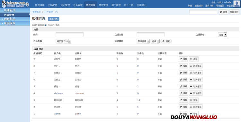Open the 商店管理 top menu

click(91, 5)
